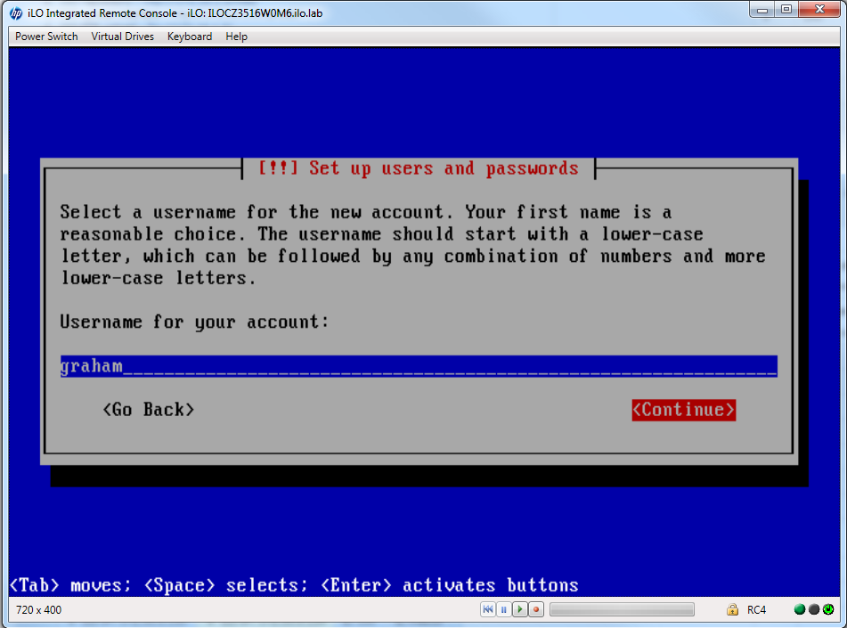Viewport: 847px width, 628px height.
Task: Click the first green status LED
Action: (x=800, y=609)
